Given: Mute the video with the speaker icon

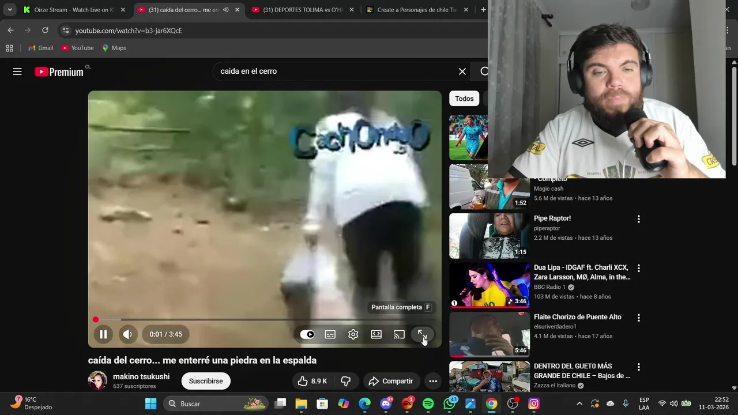Looking at the screenshot, I should coord(127,334).
